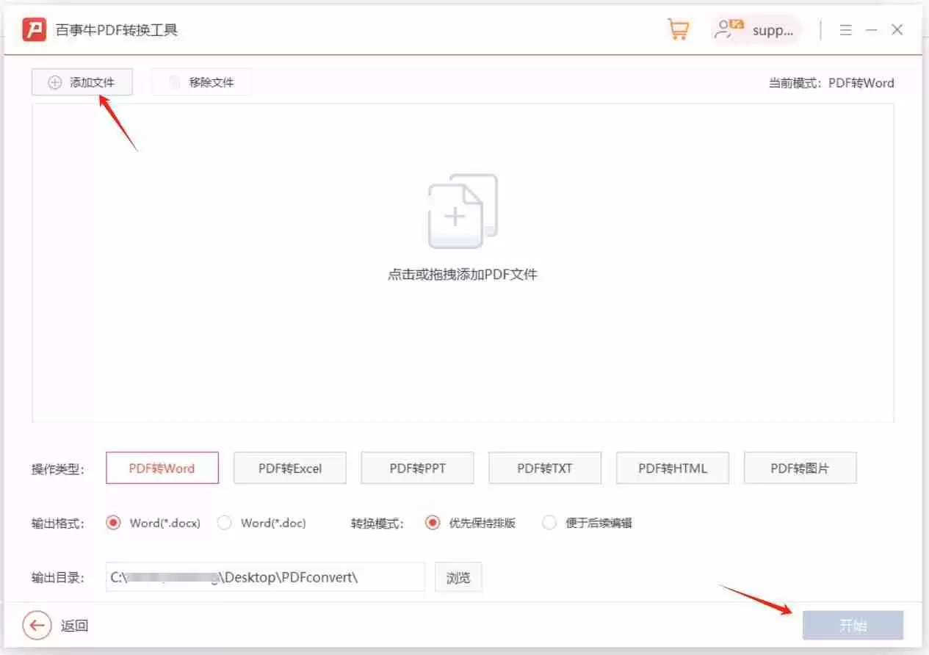Expand the supp... account menu
929x655 pixels.
click(772, 29)
